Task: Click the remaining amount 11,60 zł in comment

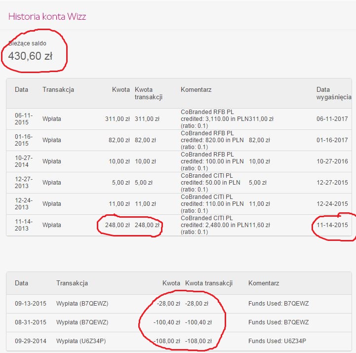Action: 260,225
